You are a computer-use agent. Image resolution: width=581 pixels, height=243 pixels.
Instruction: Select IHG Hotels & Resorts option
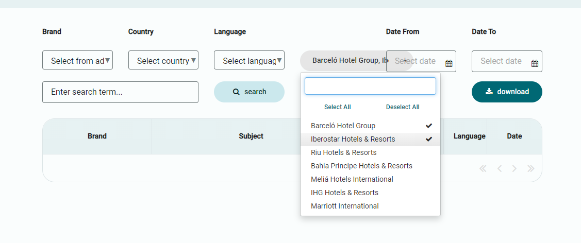tap(370, 193)
